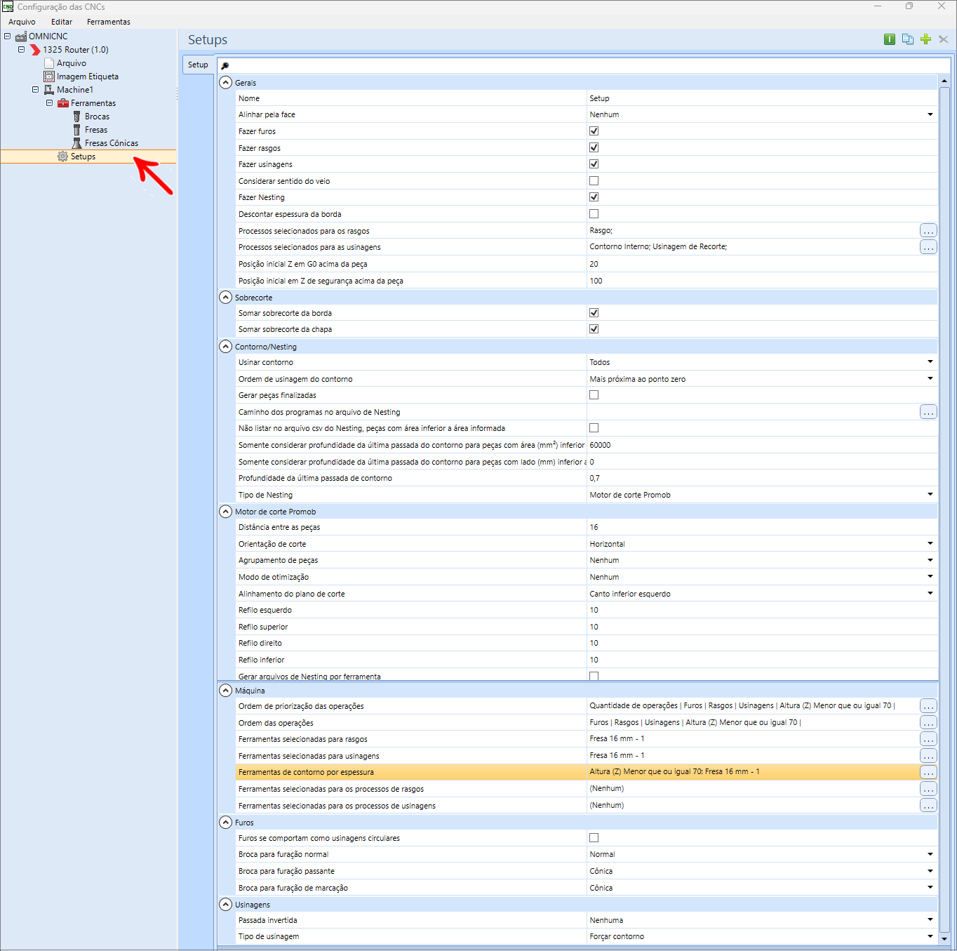Screen dimensions: 957x951
Task: Toggle Fazer rasgos checkbox
Action: coord(594,147)
